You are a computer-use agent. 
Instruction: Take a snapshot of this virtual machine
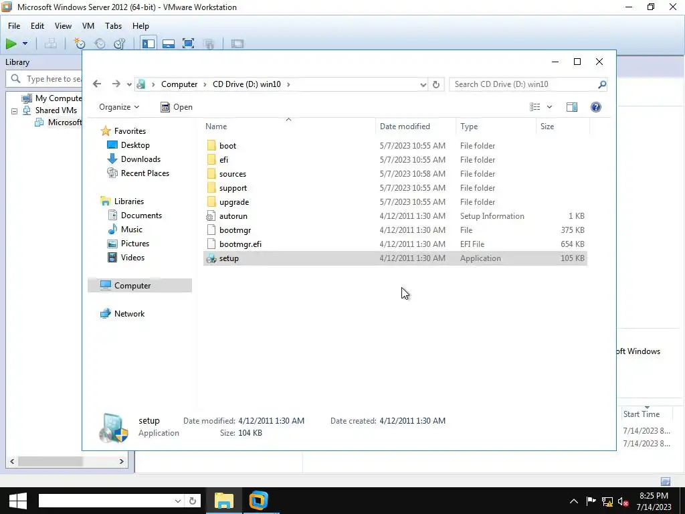[x=80, y=44]
